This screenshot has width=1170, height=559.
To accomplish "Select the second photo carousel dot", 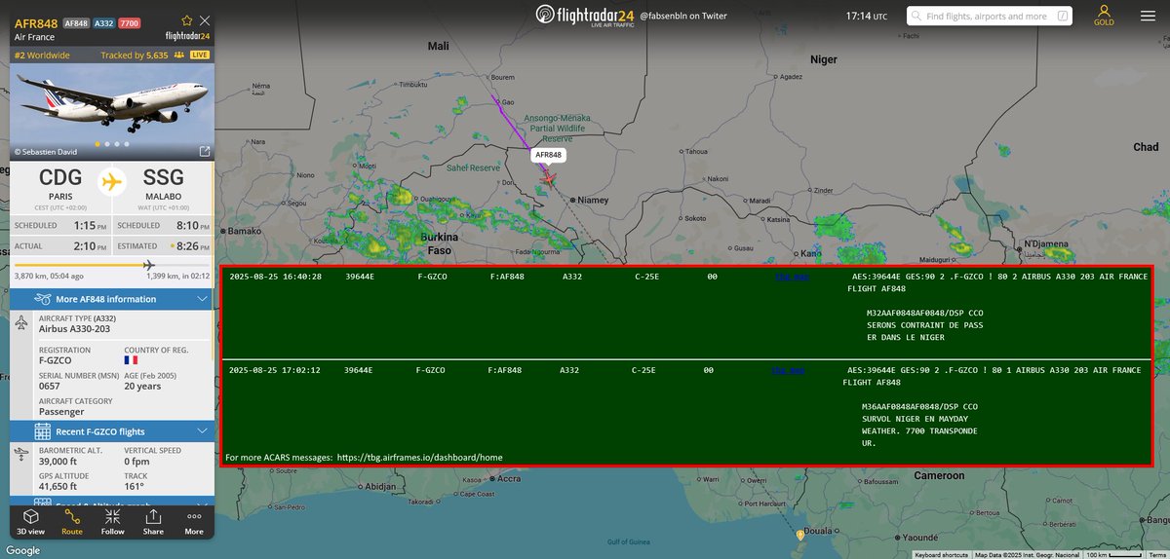I will (106, 144).
